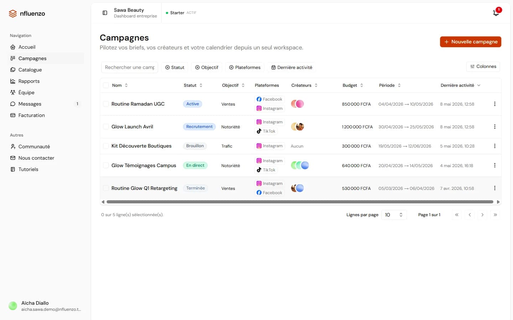Click Aïcha Diallo user avatar
Screen dimensions: 513x320
[x=13, y=306]
